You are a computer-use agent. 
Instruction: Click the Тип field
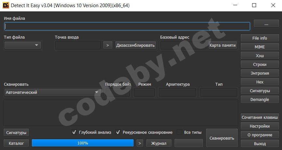(x=219, y=93)
